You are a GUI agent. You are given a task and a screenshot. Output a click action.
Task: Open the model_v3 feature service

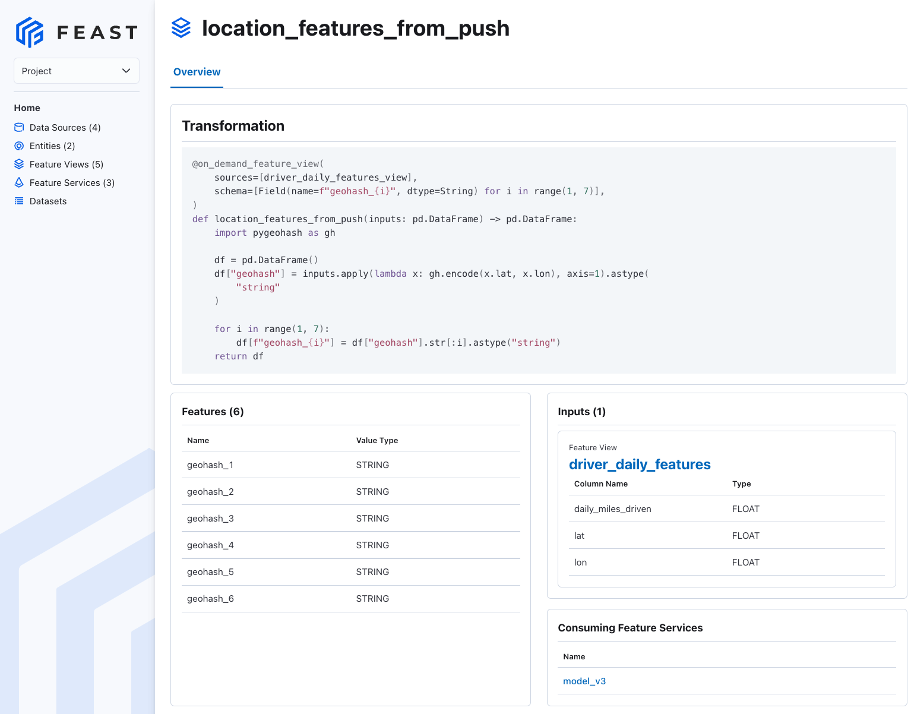coord(584,681)
